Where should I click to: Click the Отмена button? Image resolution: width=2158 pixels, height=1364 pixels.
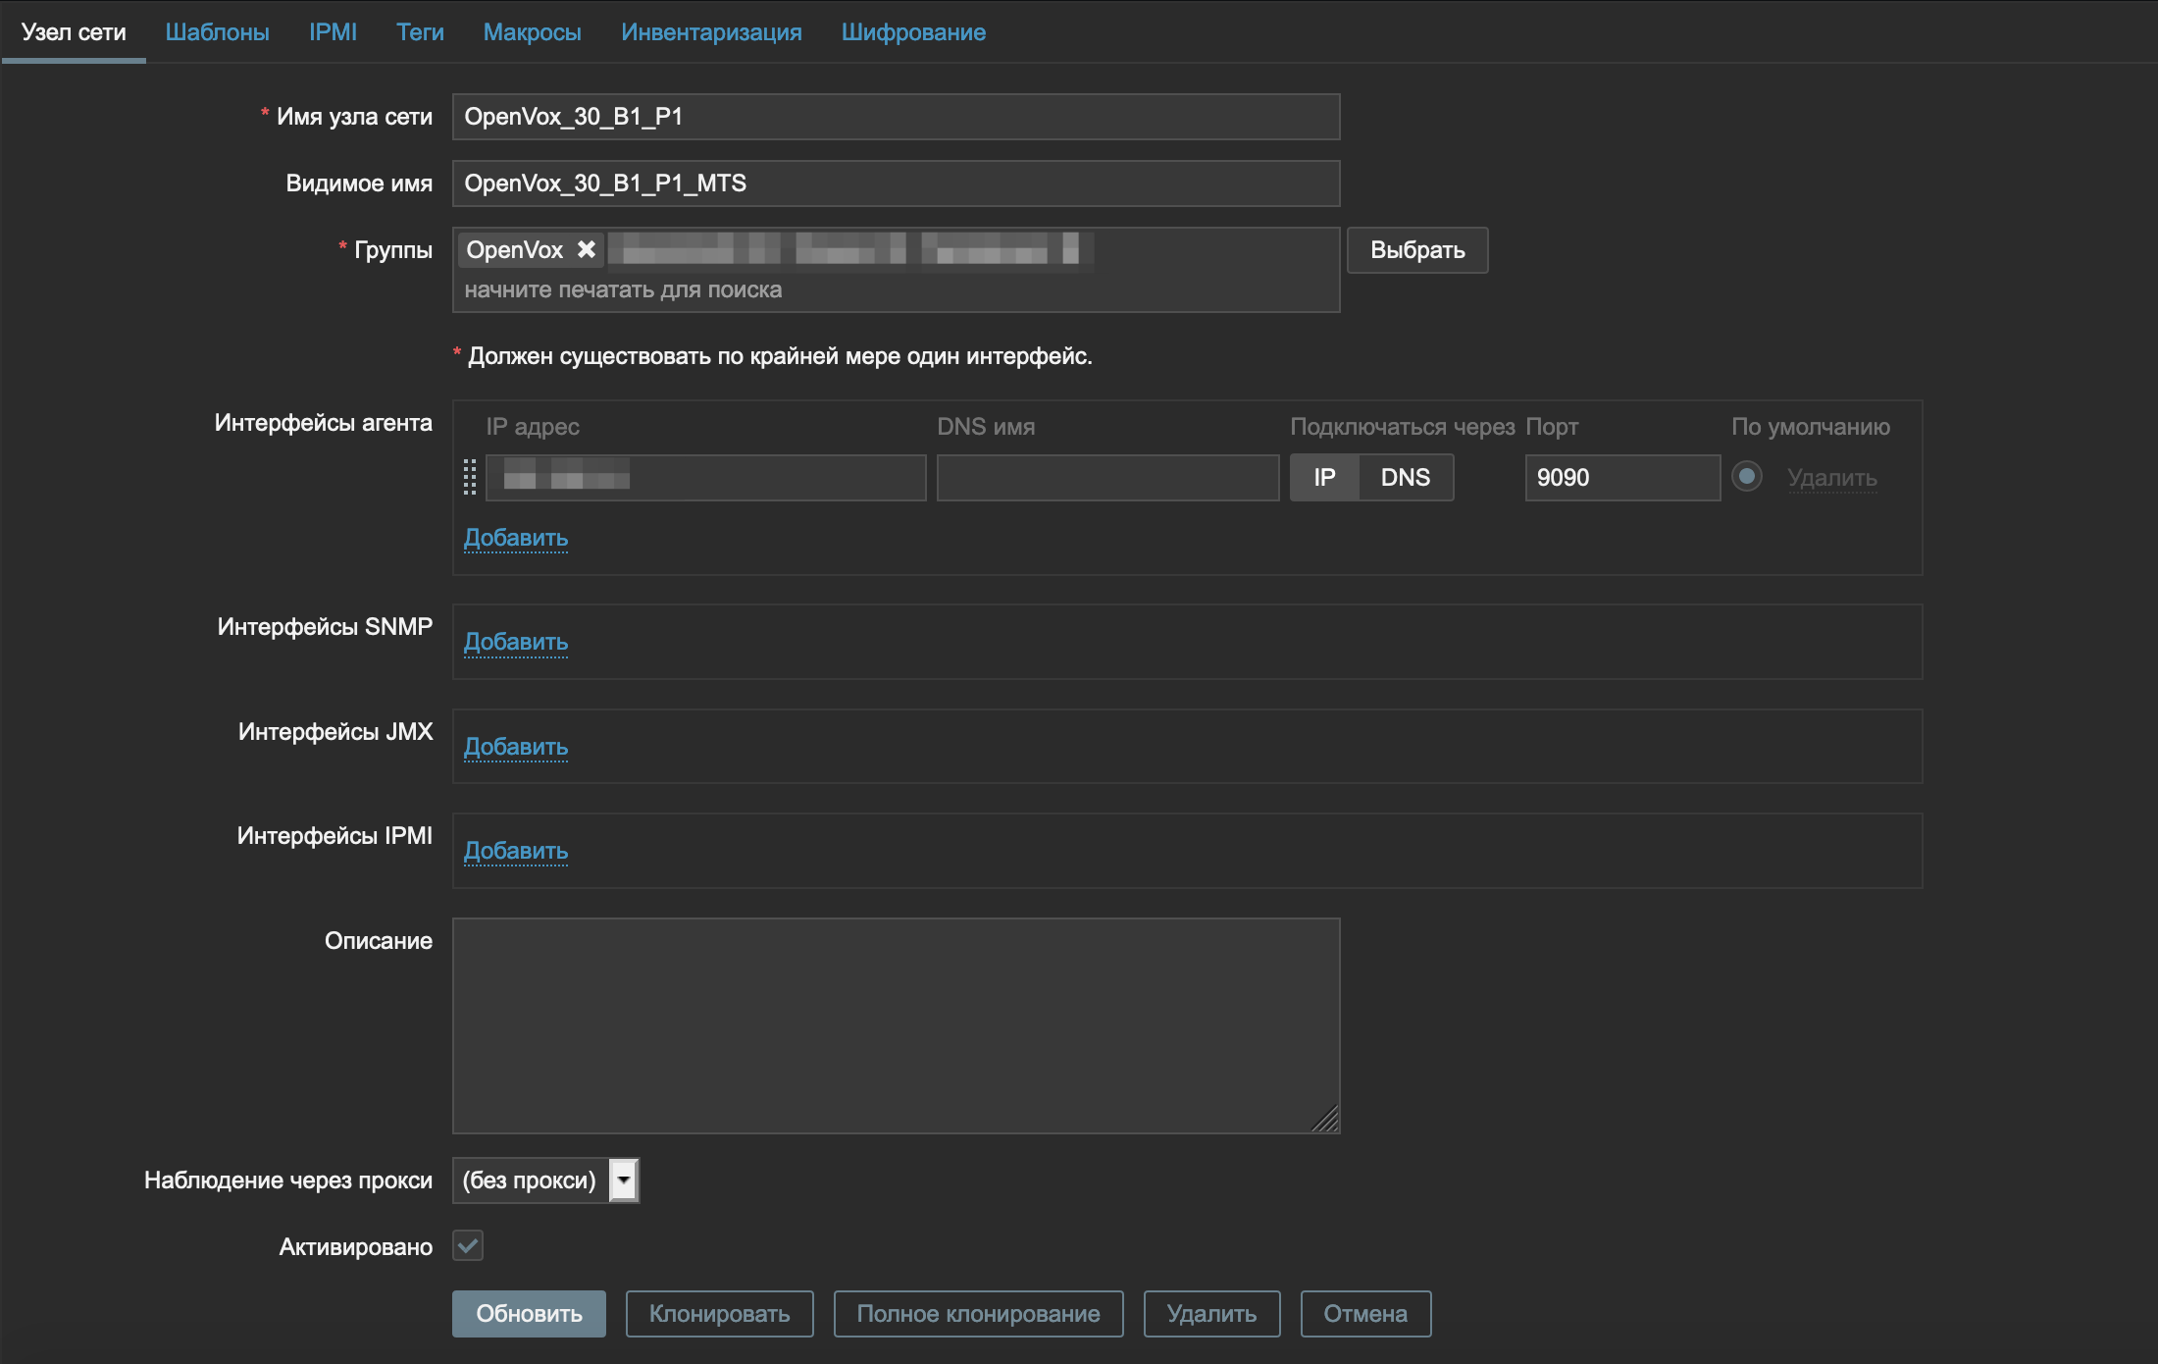(1365, 1314)
